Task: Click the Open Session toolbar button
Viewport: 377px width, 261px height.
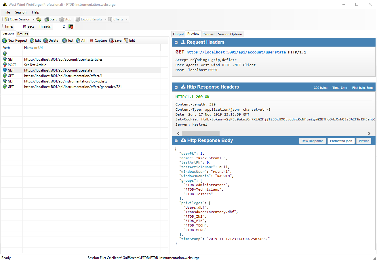Action: (x=17, y=19)
